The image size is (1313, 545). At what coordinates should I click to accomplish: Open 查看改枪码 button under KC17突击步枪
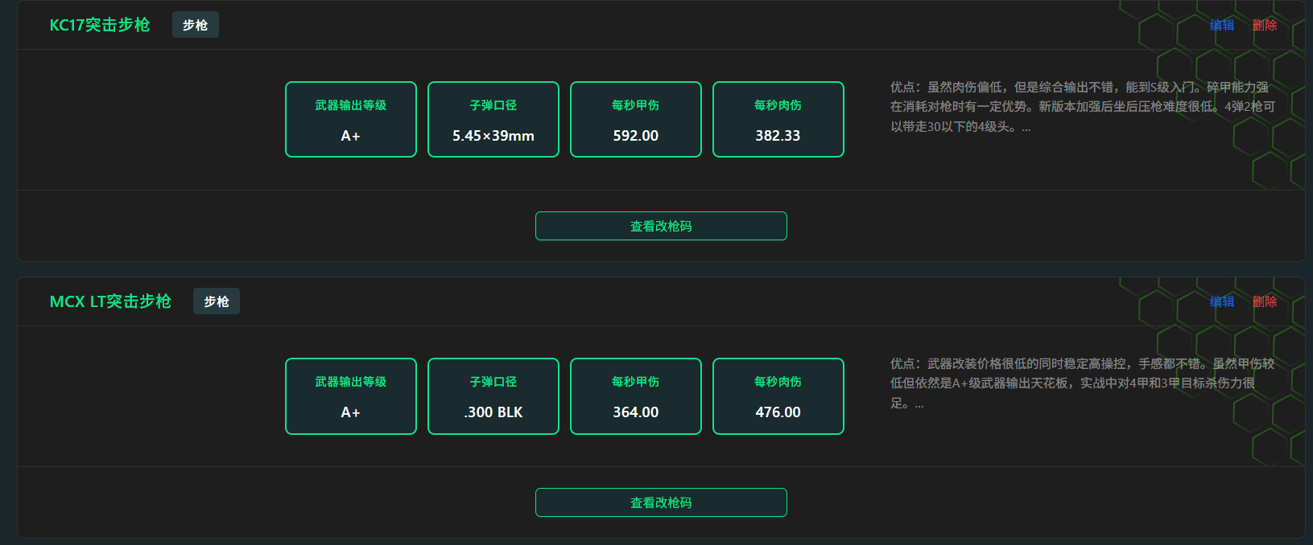pyautogui.click(x=661, y=226)
